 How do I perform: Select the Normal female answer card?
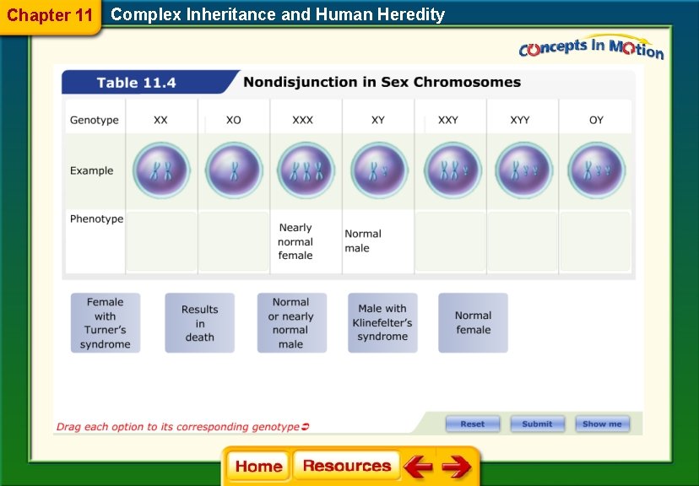[x=472, y=323]
